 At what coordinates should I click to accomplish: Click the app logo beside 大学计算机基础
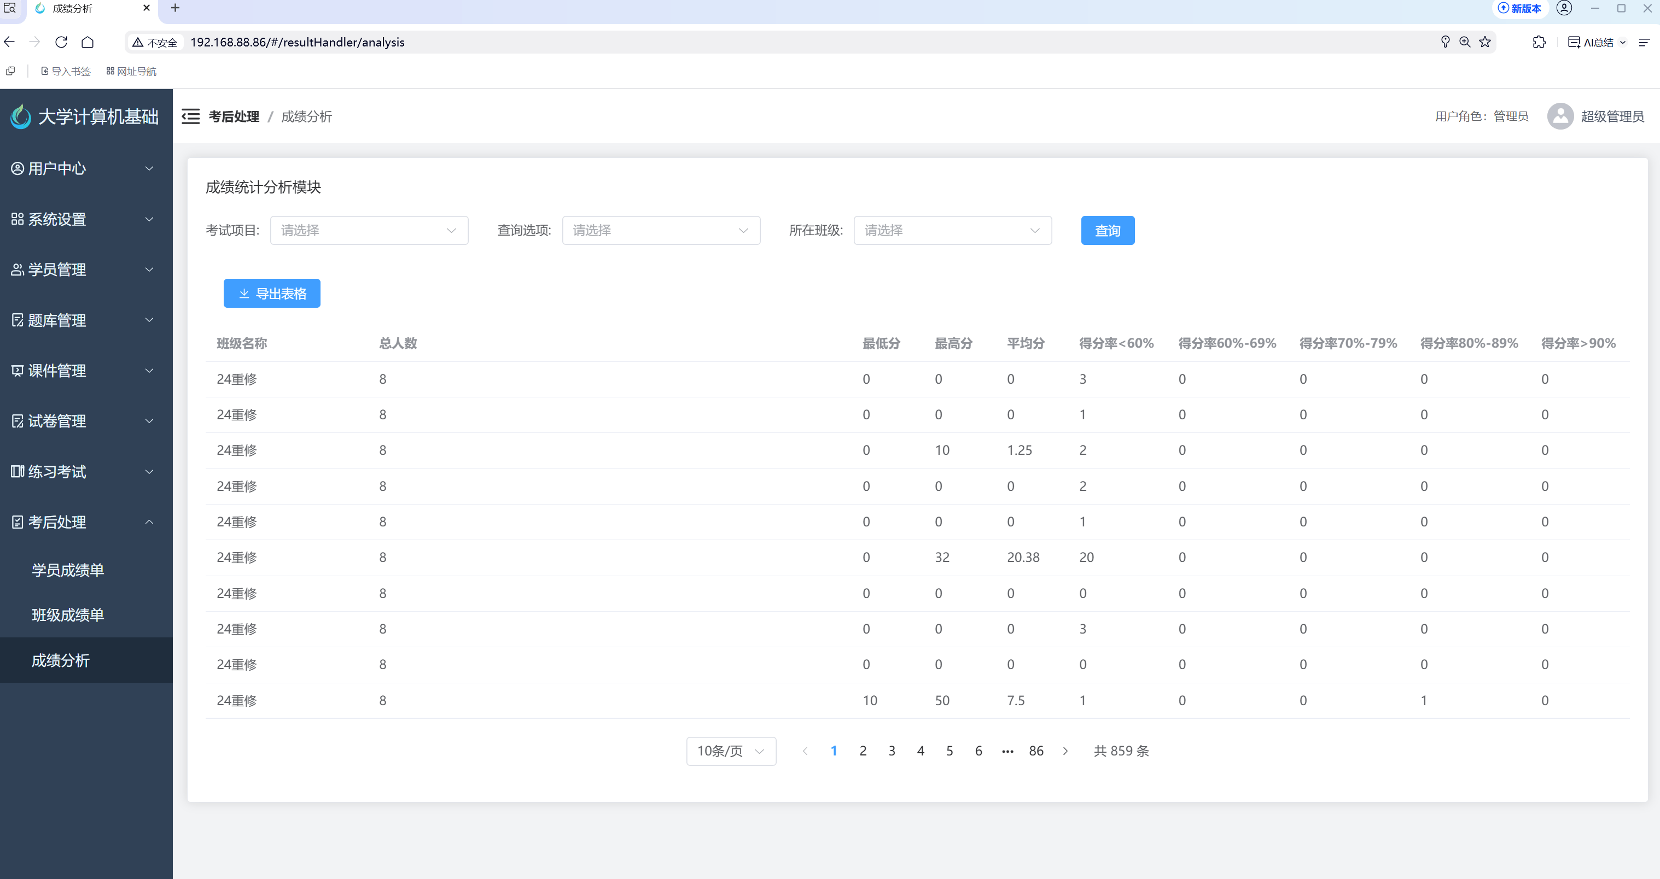pyautogui.click(x=21, y=116)
